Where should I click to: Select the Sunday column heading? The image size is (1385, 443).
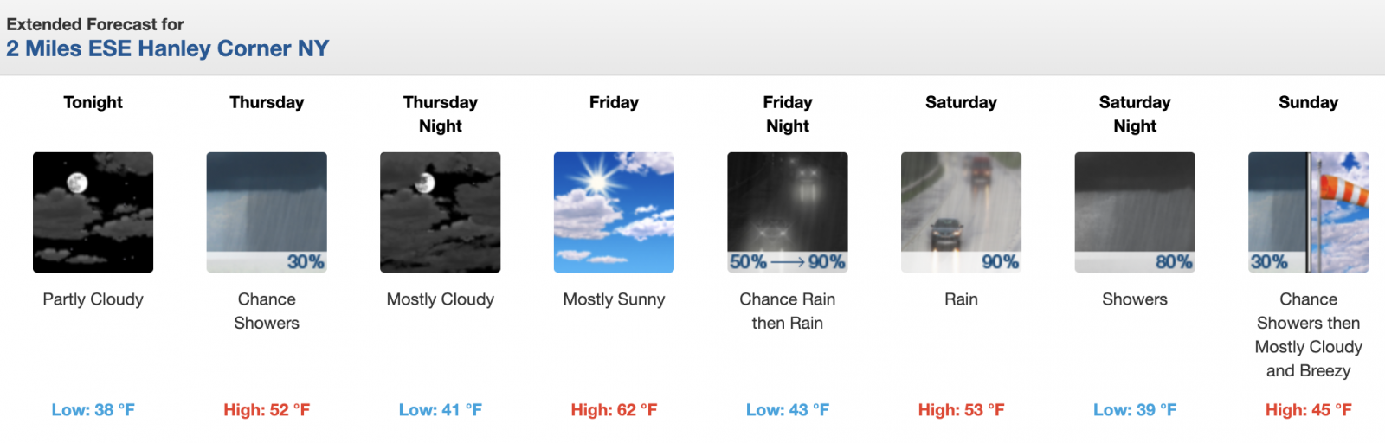(1308, 102)
